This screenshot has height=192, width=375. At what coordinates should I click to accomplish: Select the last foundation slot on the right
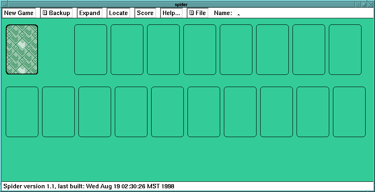(x=345, y=50)
